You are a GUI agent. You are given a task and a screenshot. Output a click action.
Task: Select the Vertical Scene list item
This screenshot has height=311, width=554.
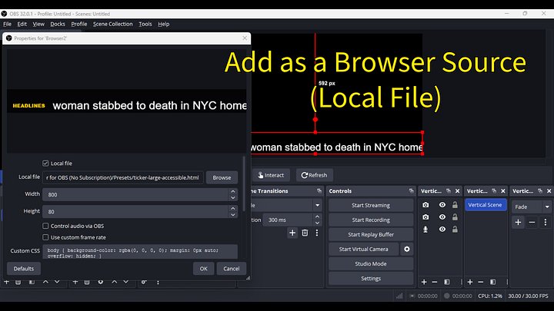[486, 205]
